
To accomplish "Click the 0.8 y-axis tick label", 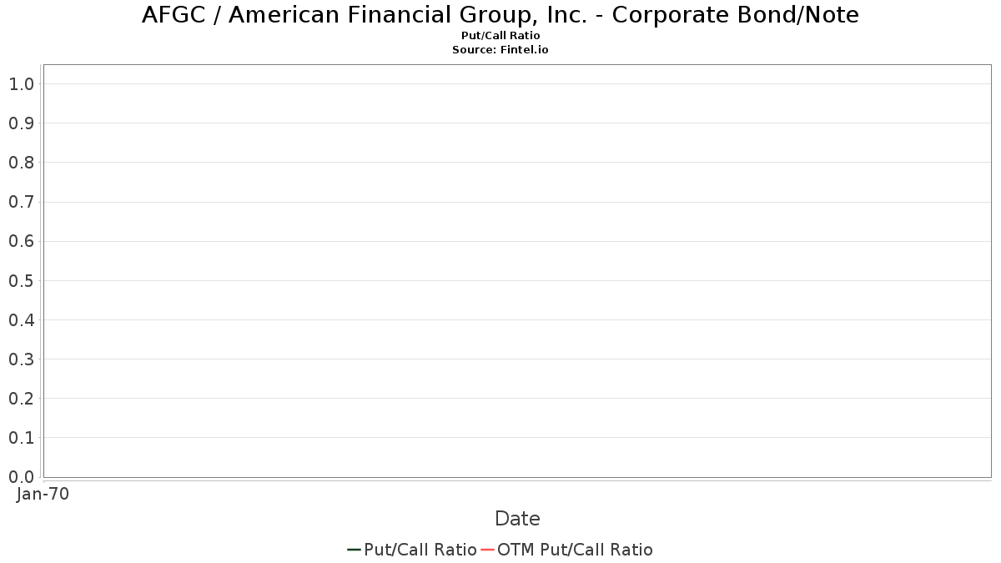I will pyautogui.click(x=21, y=163).
